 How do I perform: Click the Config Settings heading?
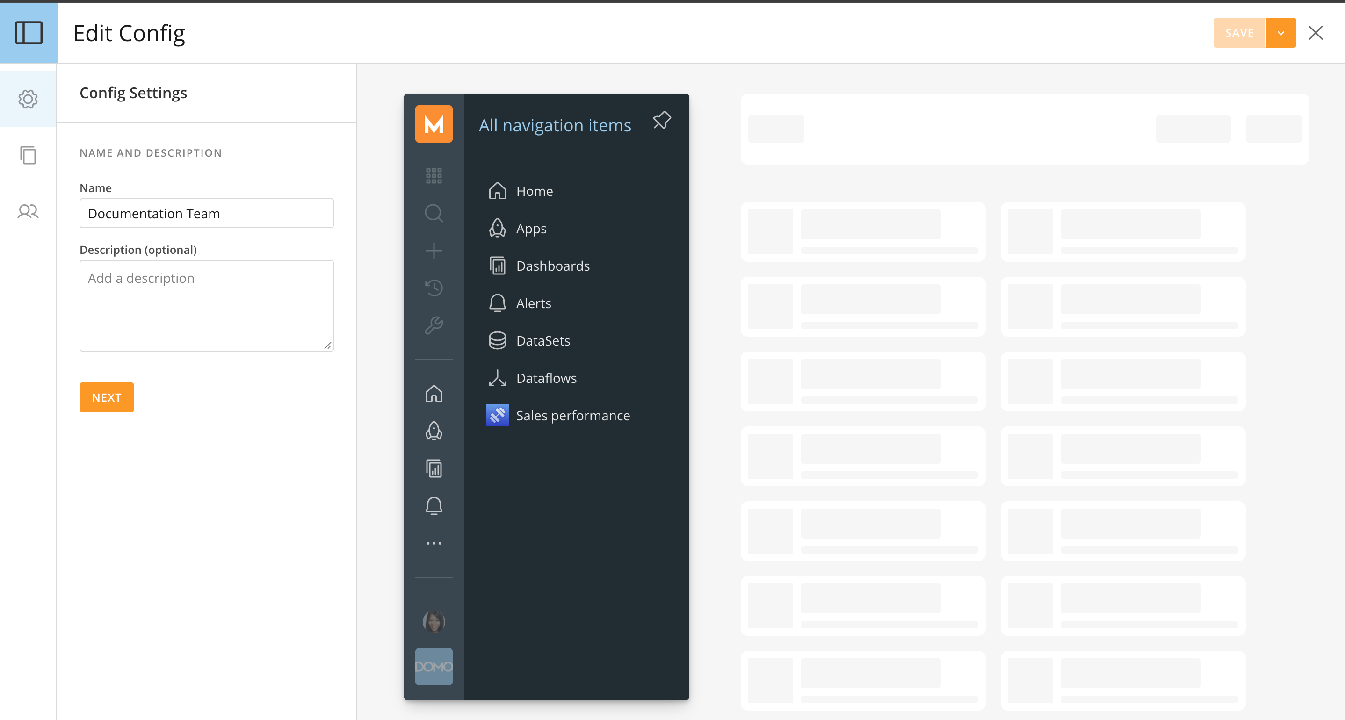tap(133, 93)
